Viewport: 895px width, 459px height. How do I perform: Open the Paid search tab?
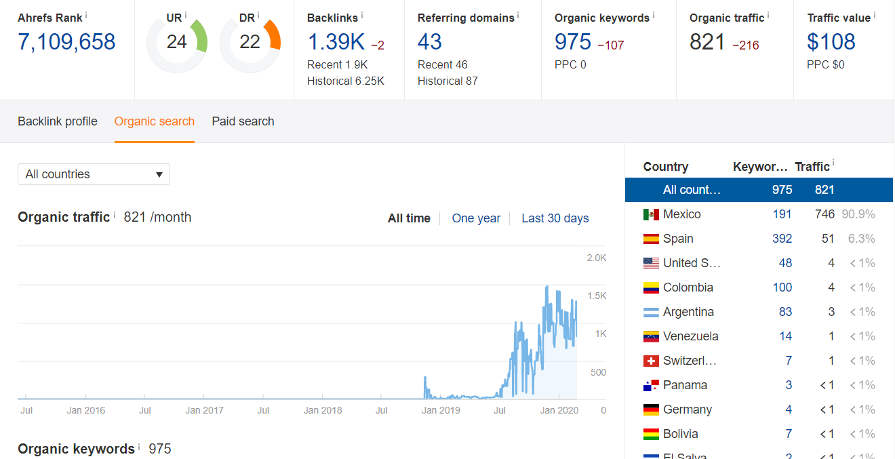coord(243,121)
